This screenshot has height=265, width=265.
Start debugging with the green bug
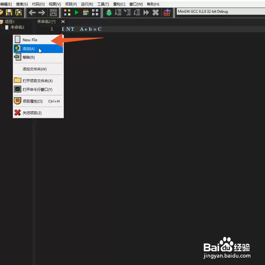click(x=109, y=12)
